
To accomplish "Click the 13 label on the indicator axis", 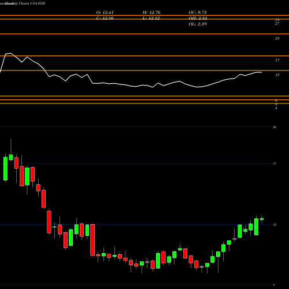I will click(277, 75).
